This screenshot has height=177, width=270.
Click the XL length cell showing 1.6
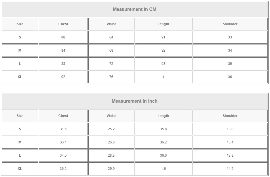[x=163, y=169]
